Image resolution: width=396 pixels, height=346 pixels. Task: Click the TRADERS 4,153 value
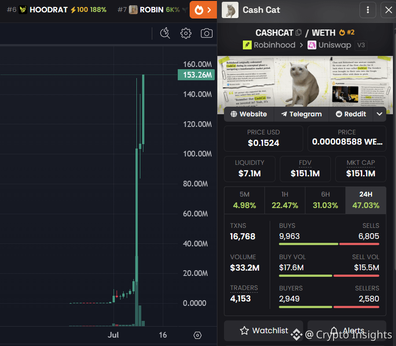(240, 299)
